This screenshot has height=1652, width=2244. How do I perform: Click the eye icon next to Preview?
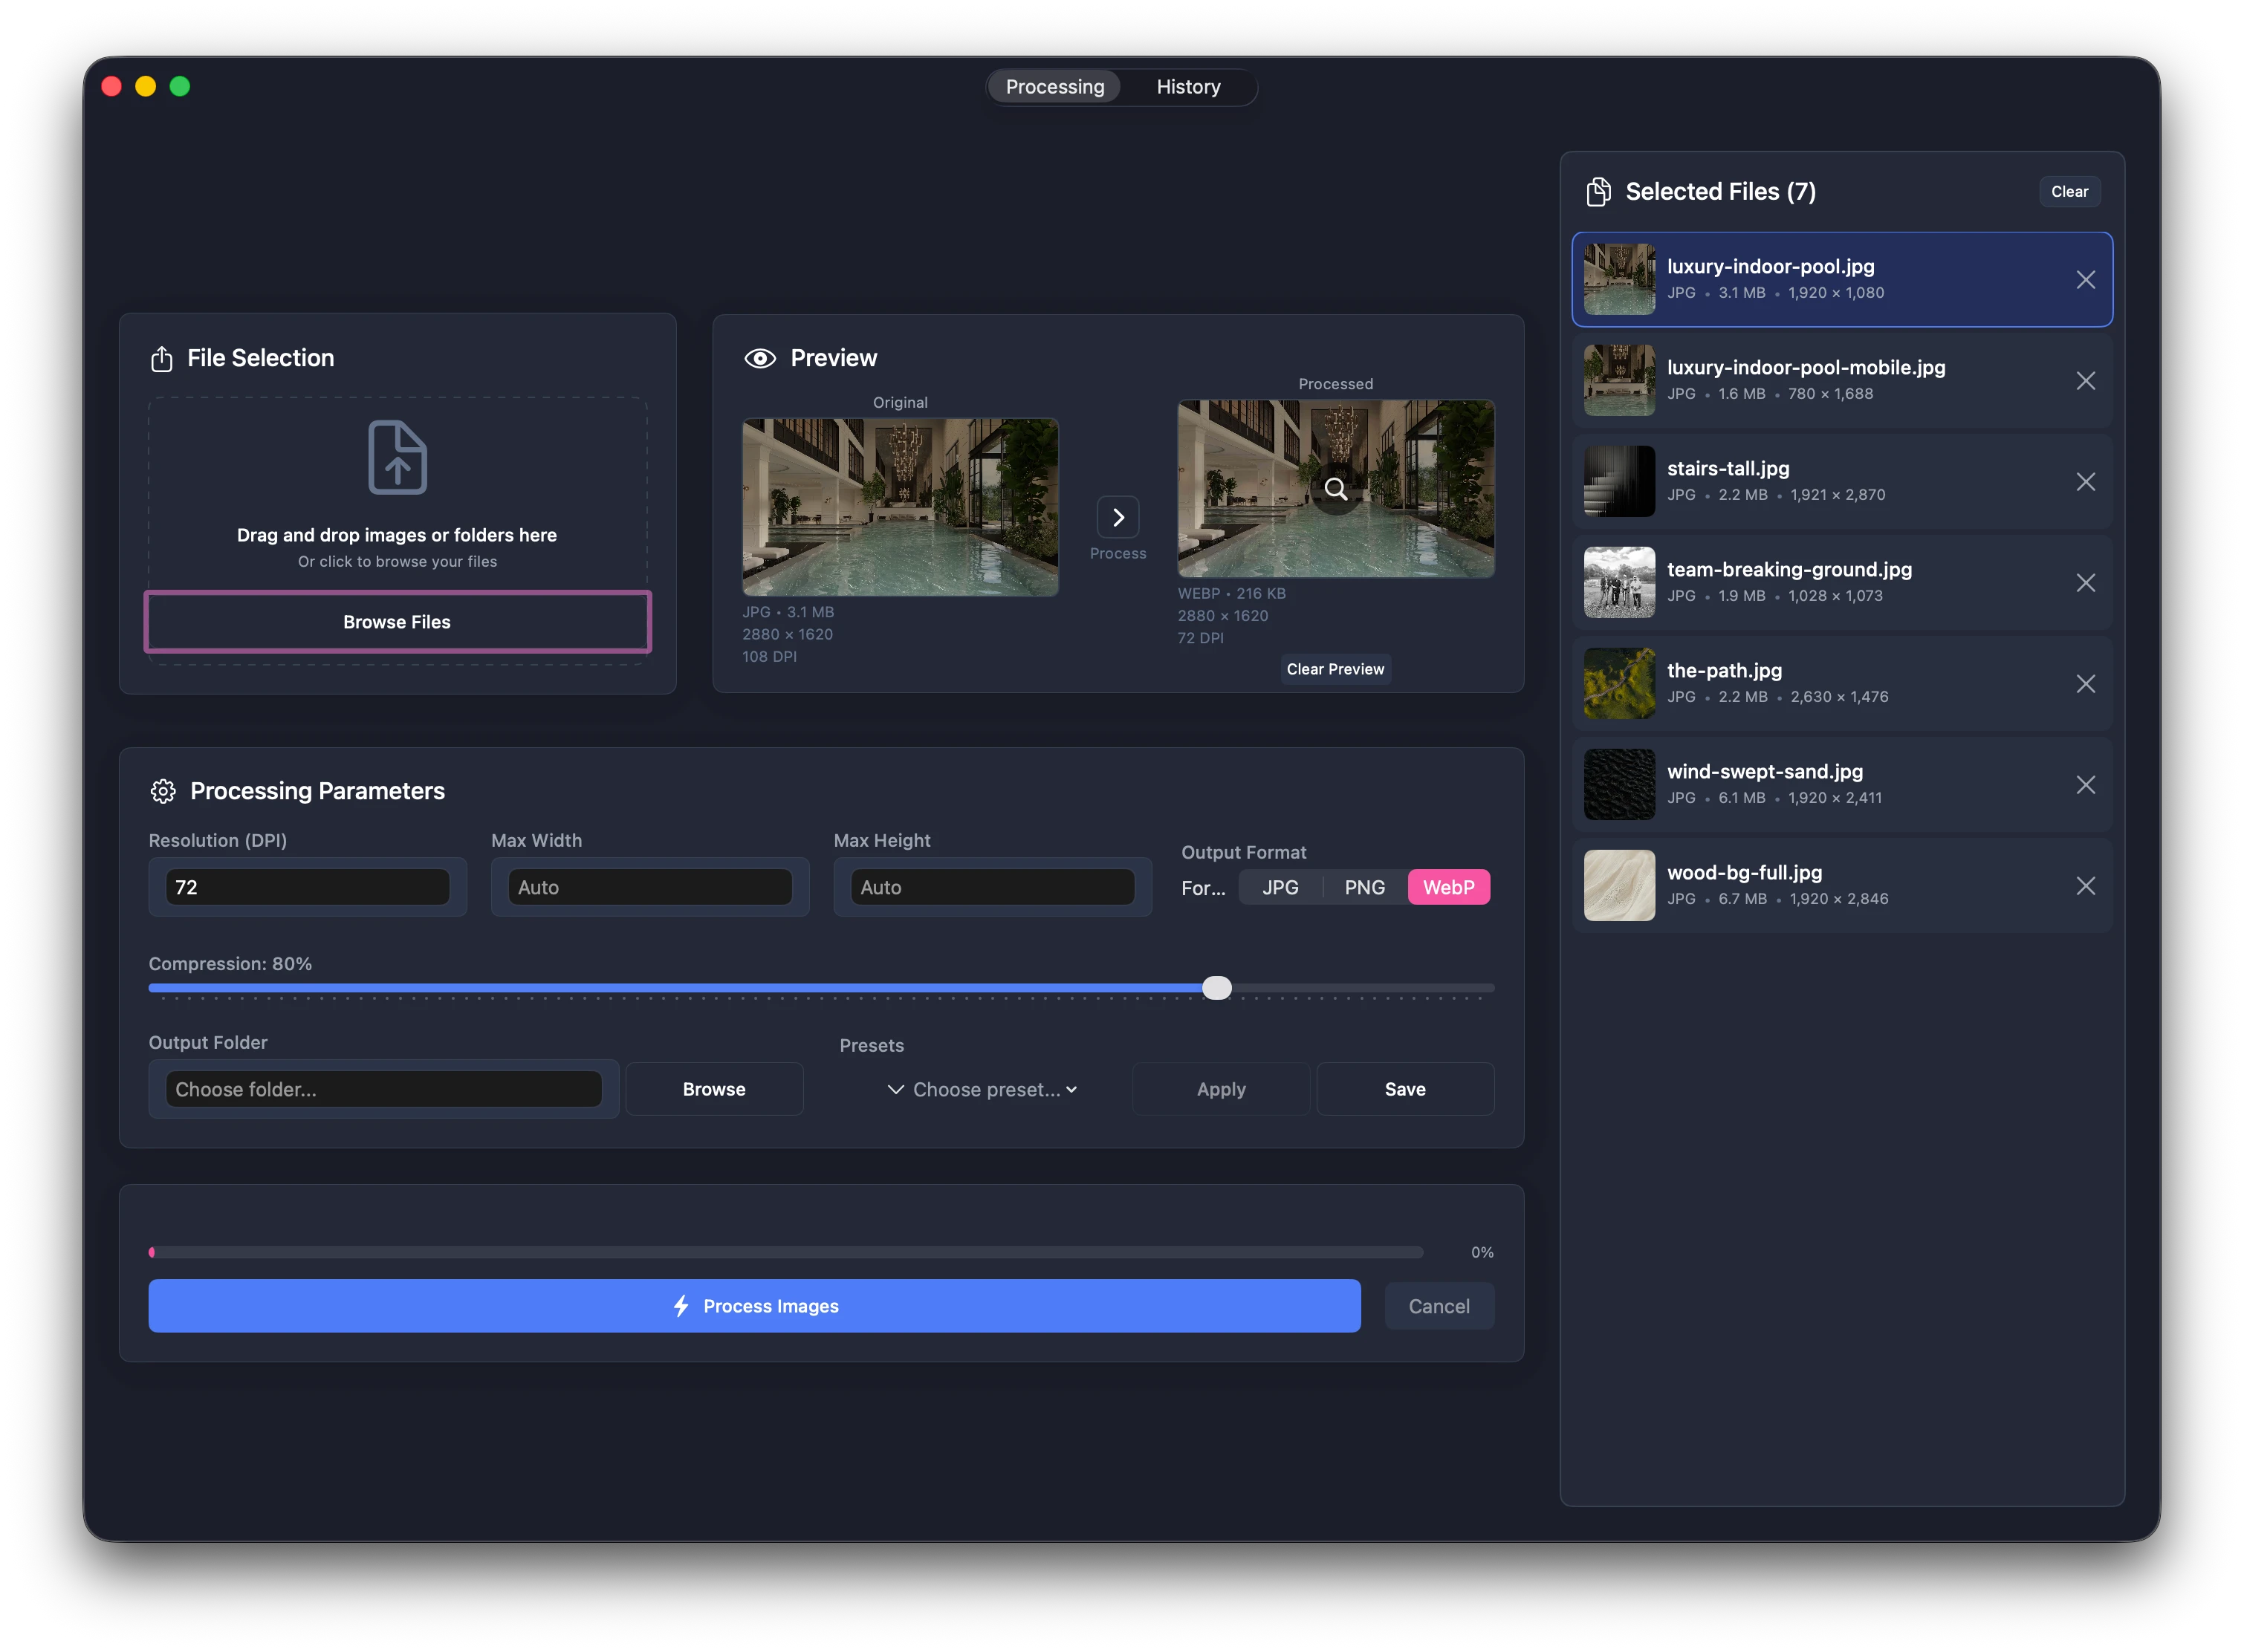pyautogui.click(x=760, y=357)
